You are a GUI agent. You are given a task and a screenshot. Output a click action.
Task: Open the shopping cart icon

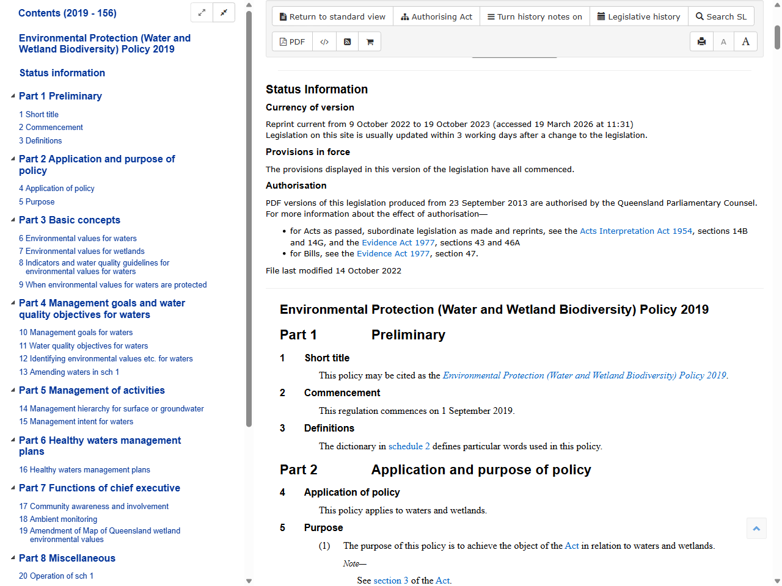pyautogui.click(x=369, y=41)
